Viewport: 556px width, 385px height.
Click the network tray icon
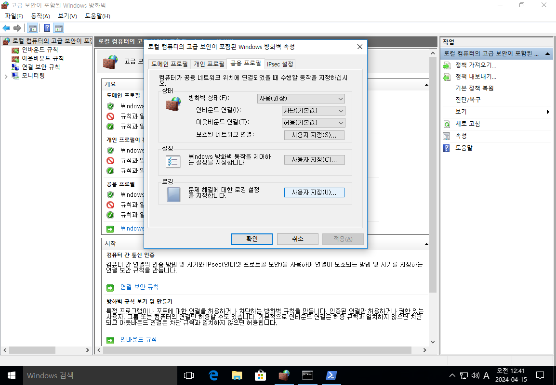coord(464,375)
